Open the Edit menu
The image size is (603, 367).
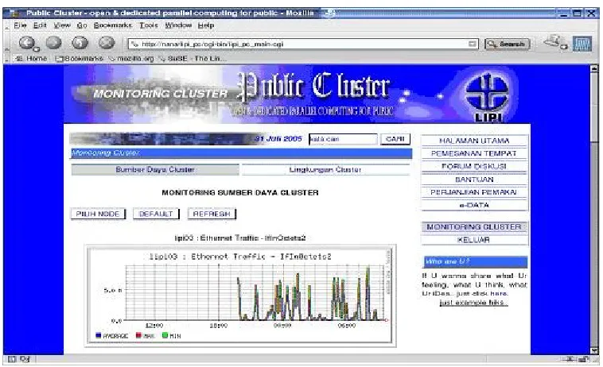click(x=40, y=25)
